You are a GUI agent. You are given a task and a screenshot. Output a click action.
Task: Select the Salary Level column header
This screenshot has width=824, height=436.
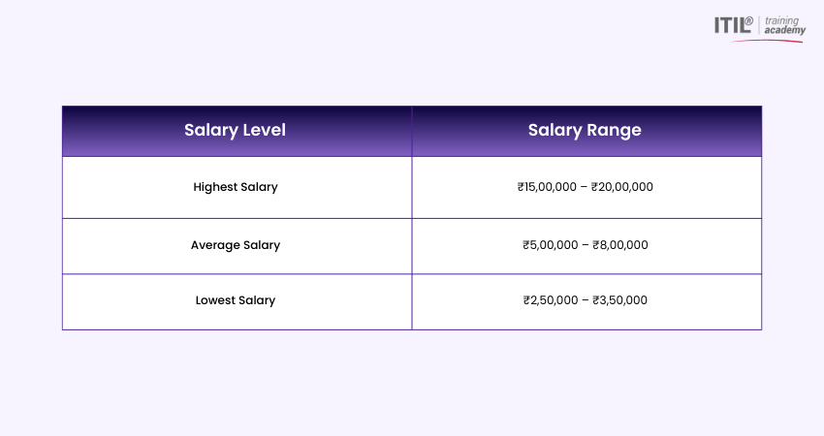[237, 131]
